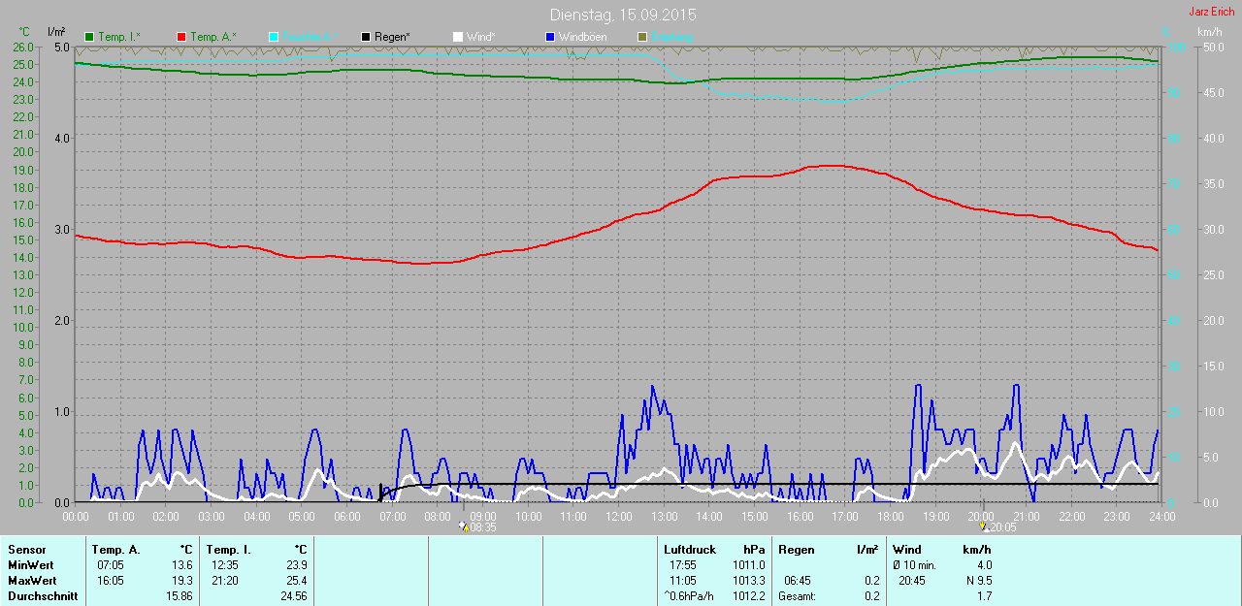1242x606 pixels.
Task: Click the sunrise icon at 08:35
Action: 464,527
